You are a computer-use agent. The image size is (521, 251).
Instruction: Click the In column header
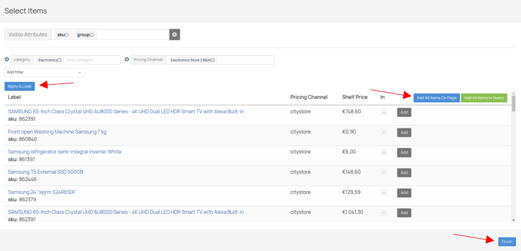click(382, 97)
